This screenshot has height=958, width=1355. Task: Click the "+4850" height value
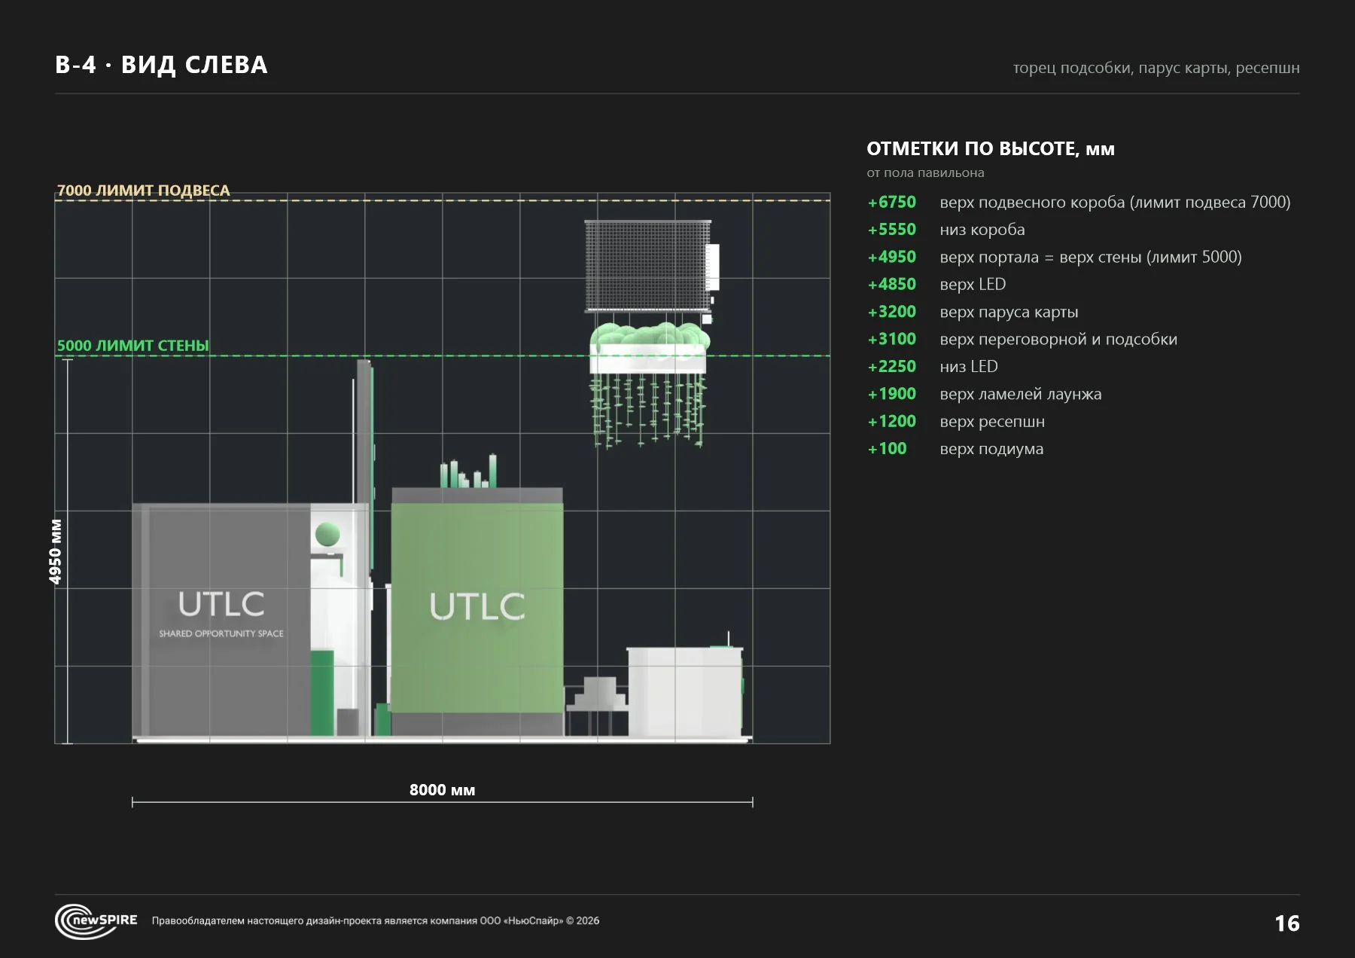click(892, 284)
